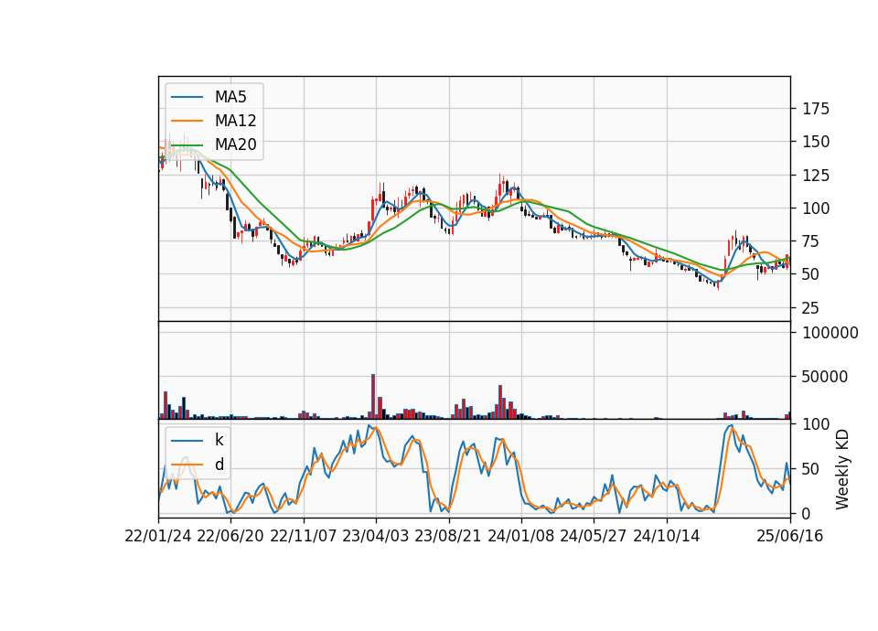Click the 25 price axis label
The height and width of the screenshot is (631, 878).
tap(811, 308)
